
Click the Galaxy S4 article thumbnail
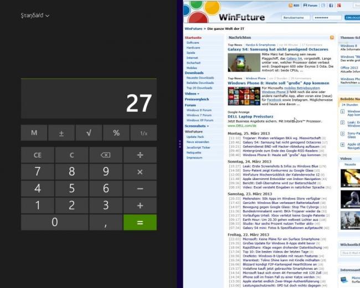point(244,63)
